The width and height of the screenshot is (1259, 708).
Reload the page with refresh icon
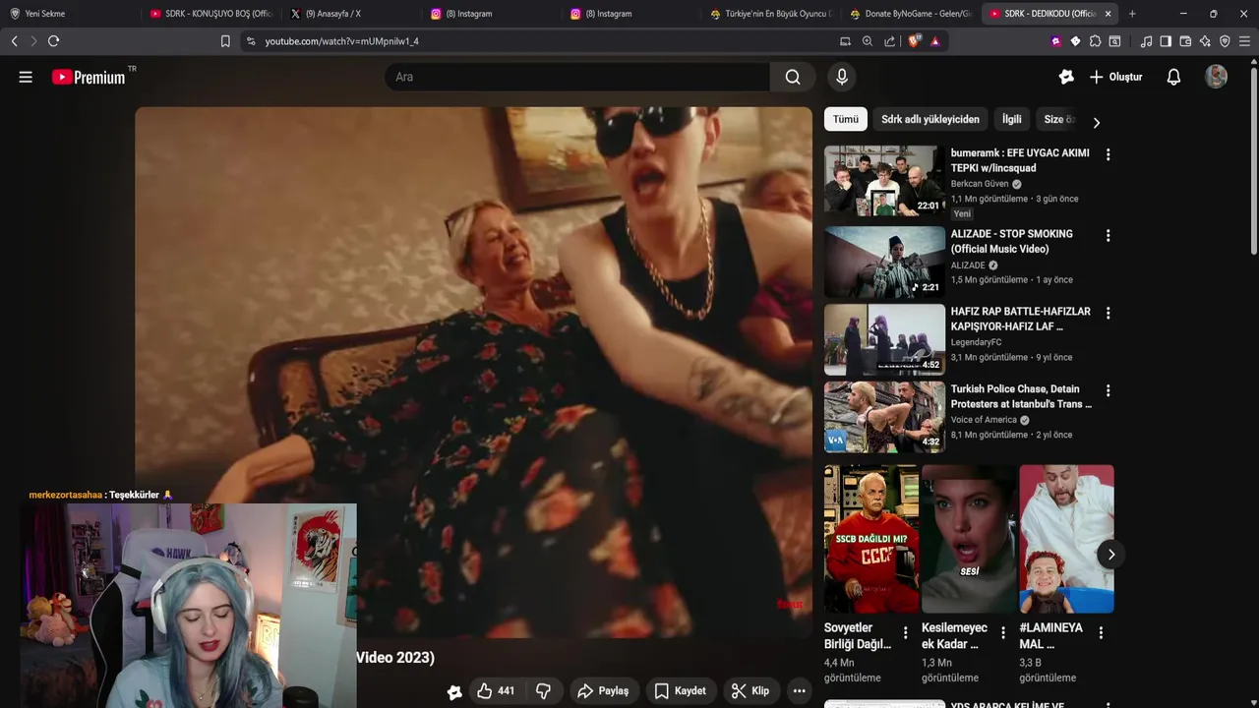(x=53, y=41)
